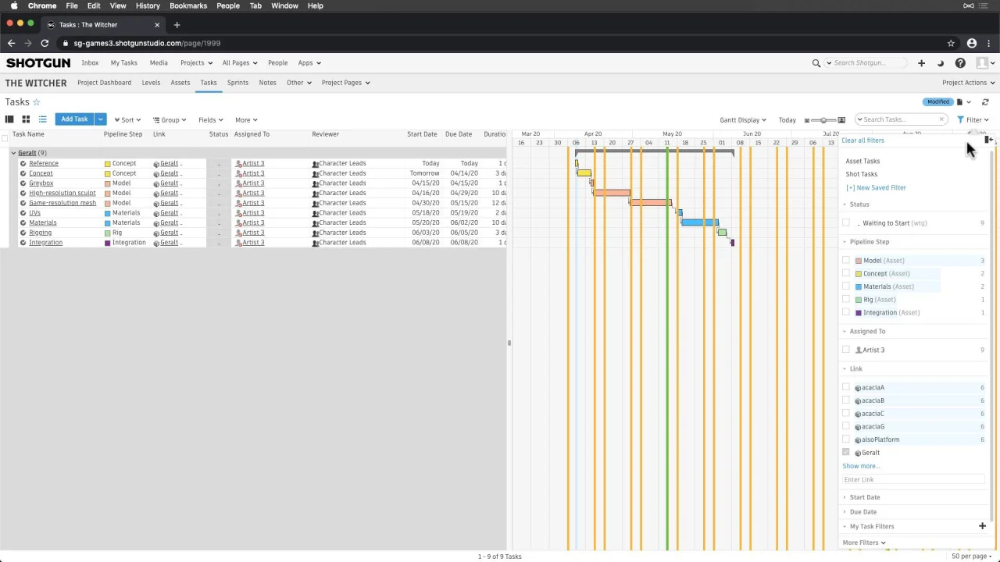Toggle dark mode moon icon
The height and width of the screenshot is (562, 1000).
coord(941,63)
